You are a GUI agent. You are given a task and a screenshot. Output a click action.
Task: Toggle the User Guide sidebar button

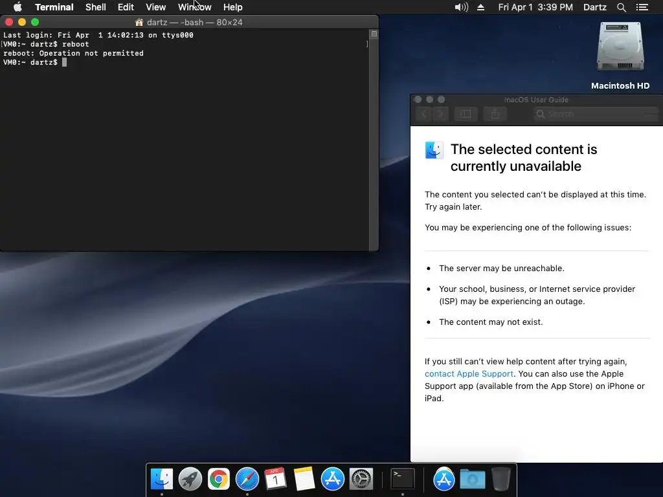tap(466, 114)
